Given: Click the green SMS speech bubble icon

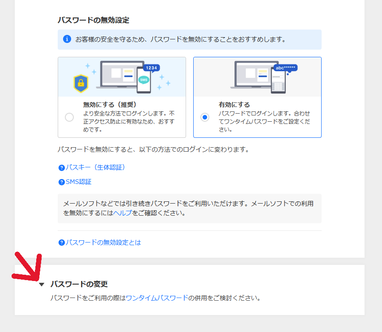Looking at the screenshot, I should click(143, 80).
